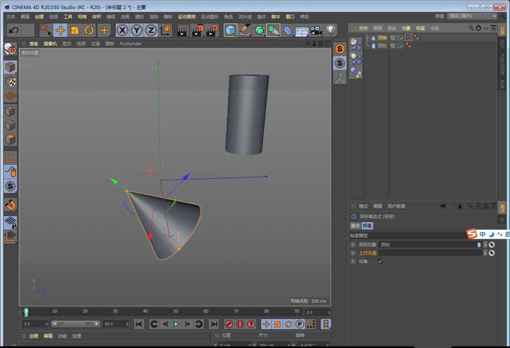Click frame 50 on the timeline ruler
The image size is (510, 348).
175,311
